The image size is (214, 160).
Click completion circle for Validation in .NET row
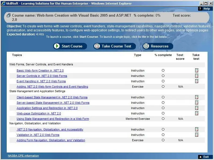163,135
